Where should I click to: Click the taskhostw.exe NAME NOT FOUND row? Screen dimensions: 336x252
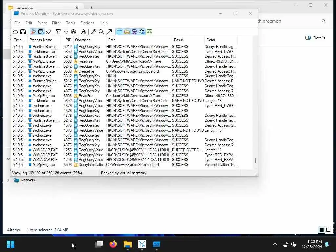[x=125, y=101]
